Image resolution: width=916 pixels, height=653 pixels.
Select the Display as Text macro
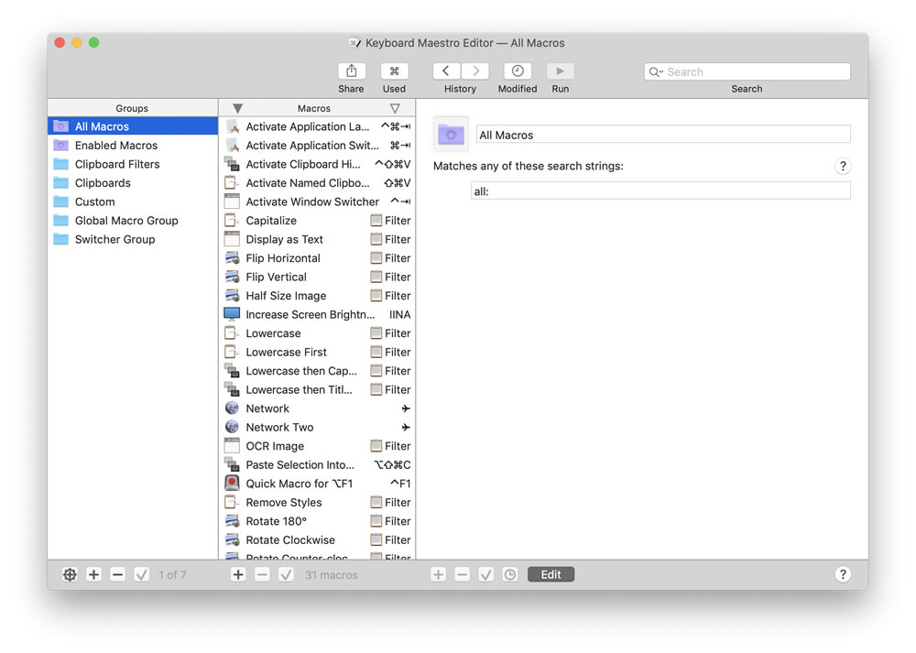(x=317, y=239)
